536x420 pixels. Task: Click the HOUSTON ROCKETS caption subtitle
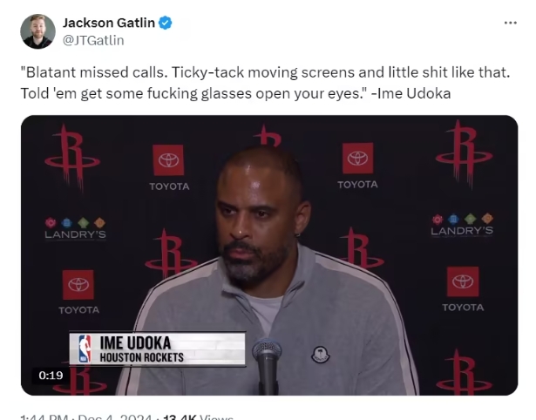[x=141, y=357]
